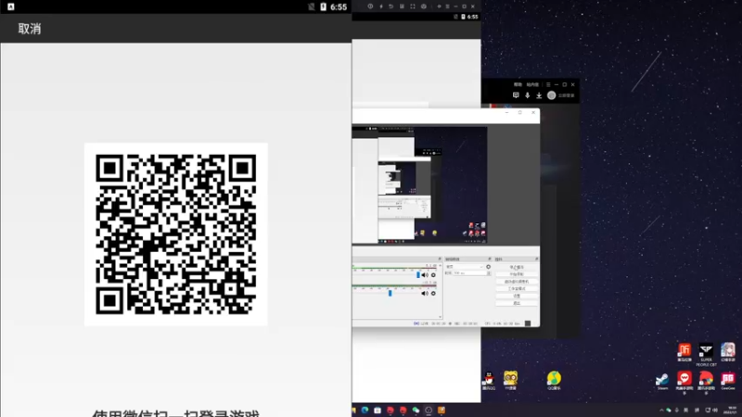
Task: Click the fullscreen corners icon in emulator toolbar
Action: click(413, 6)
